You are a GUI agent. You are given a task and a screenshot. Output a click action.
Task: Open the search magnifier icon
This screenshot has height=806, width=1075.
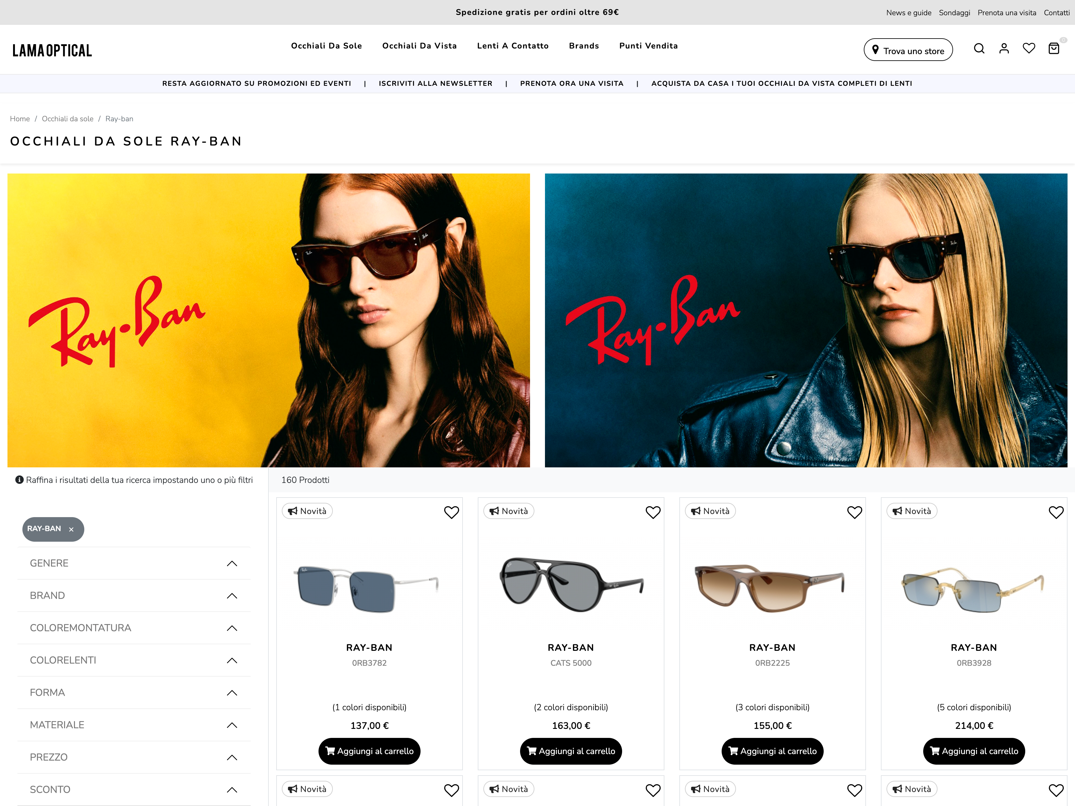(979, 49)
